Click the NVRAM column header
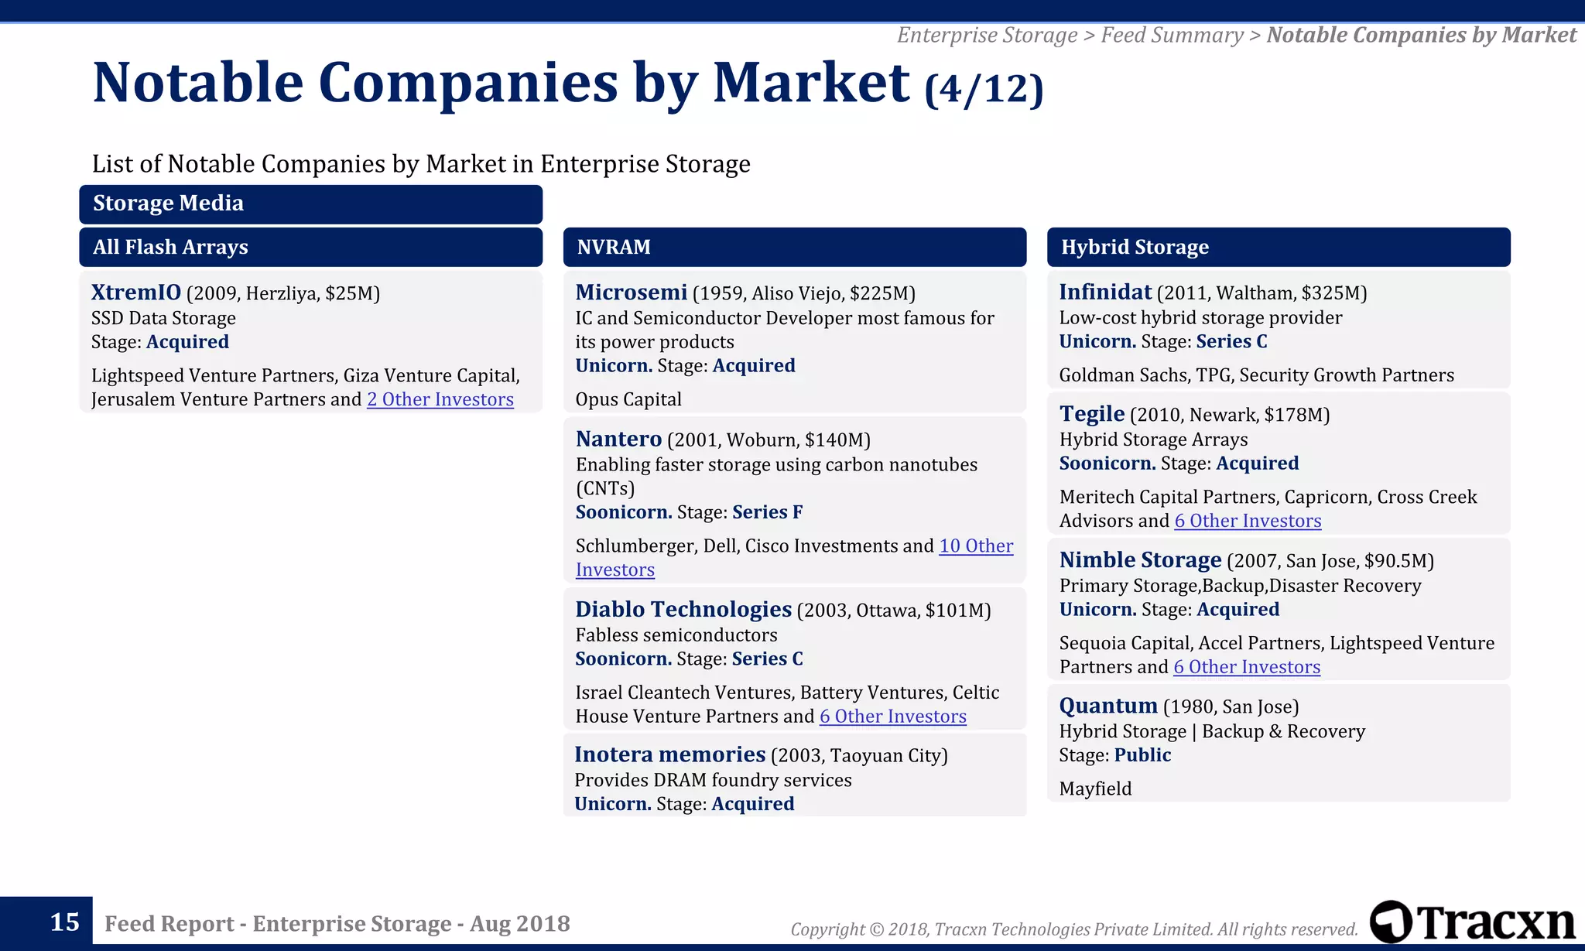 point(795,247)
